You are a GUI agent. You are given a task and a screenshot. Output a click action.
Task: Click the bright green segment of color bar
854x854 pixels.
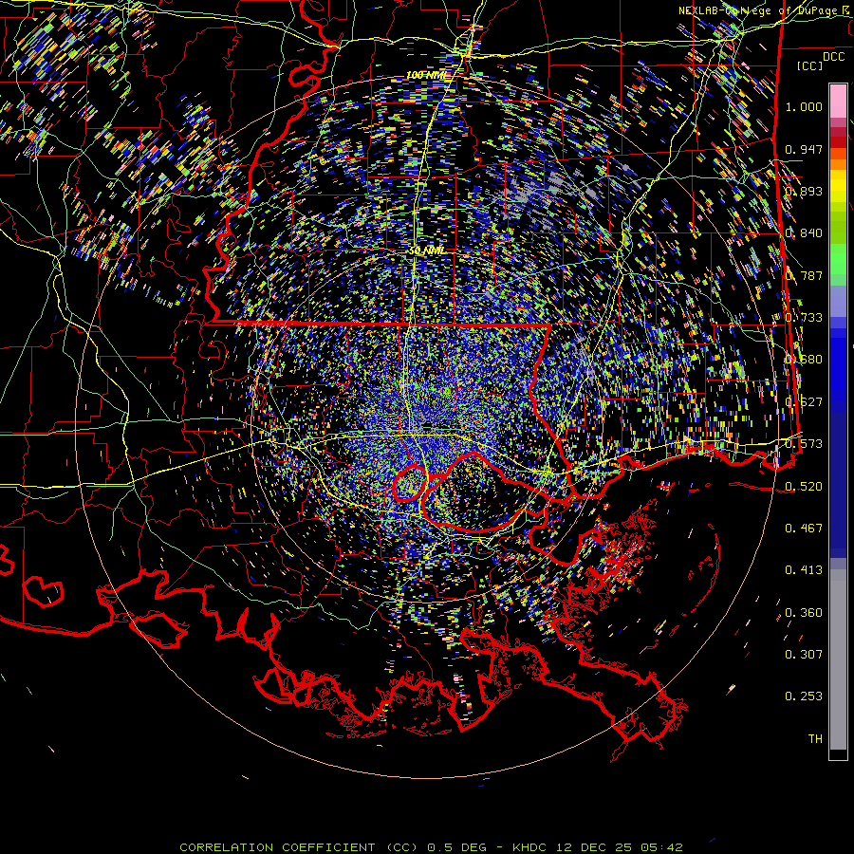tap(838, 259)
